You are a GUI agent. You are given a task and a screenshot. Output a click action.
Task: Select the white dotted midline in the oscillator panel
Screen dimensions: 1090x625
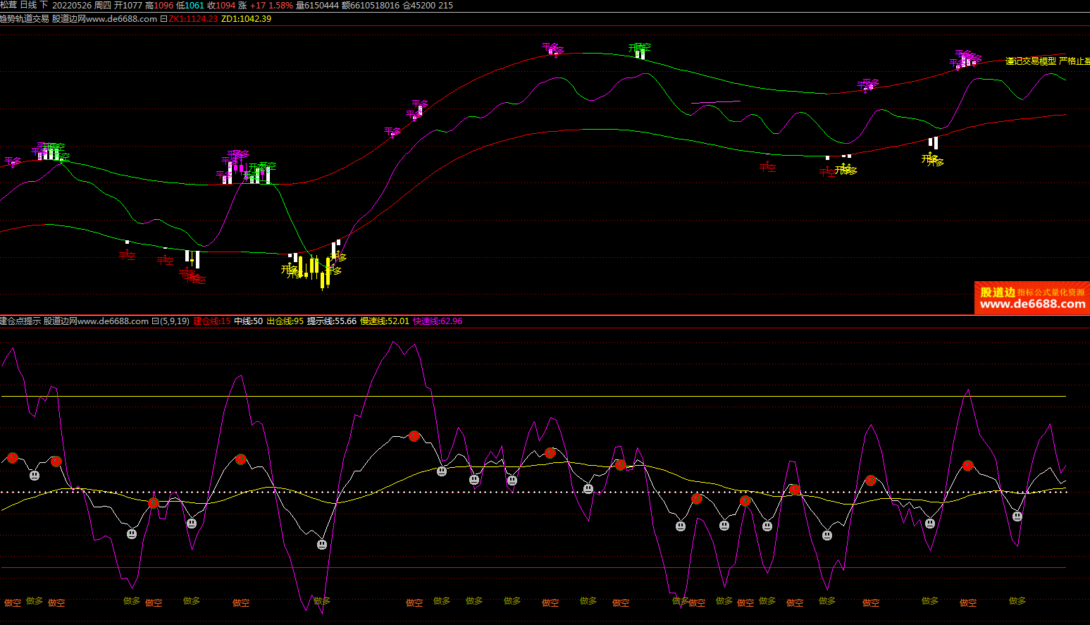point(533,492)
